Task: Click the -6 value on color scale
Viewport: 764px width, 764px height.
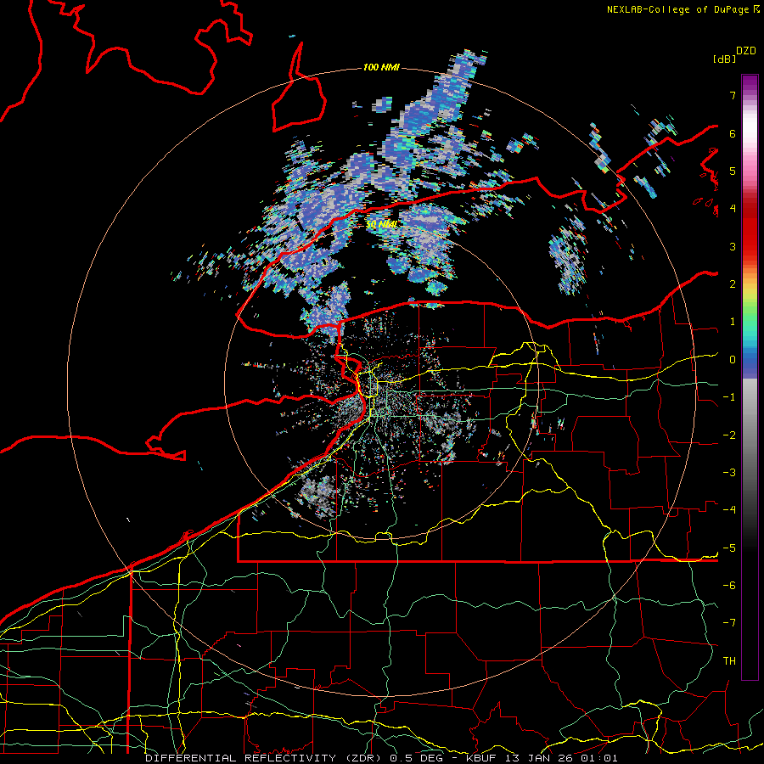Action: pyautogui.click(x=729, y=586)
